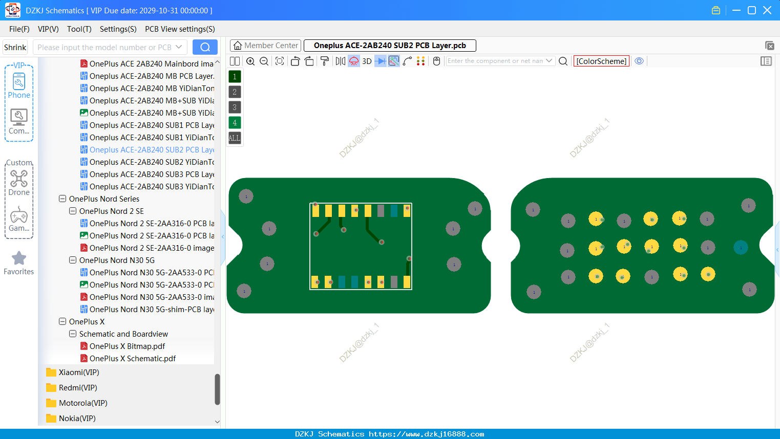
Task: Open the Drone category in sidebar
Action: [x=19, y=183]
